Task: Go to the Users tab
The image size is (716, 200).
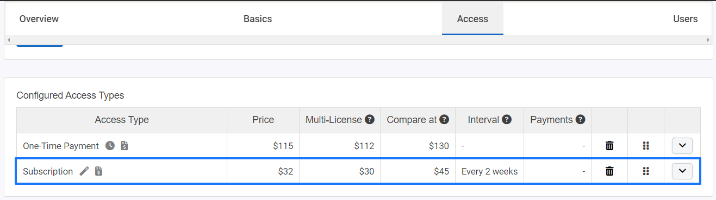Action: click(685, 19)
